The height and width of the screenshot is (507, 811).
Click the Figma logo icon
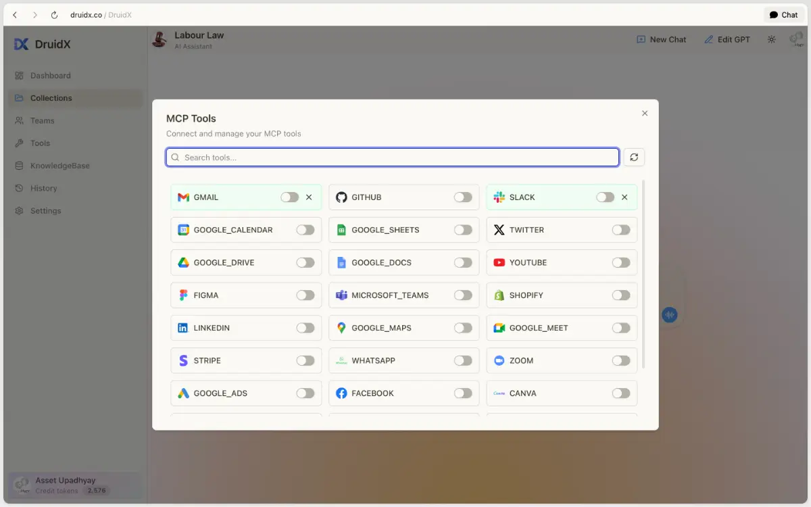tap(183, 295)
